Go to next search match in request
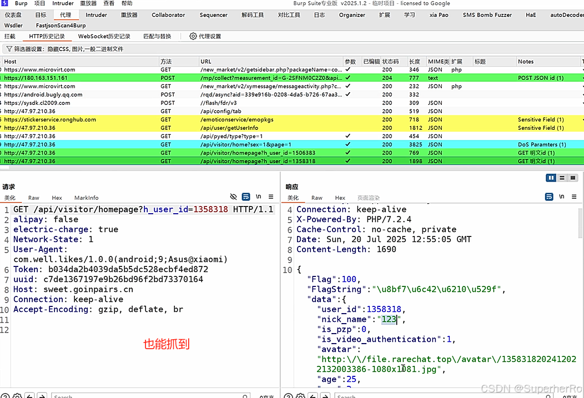 point(42,396)
